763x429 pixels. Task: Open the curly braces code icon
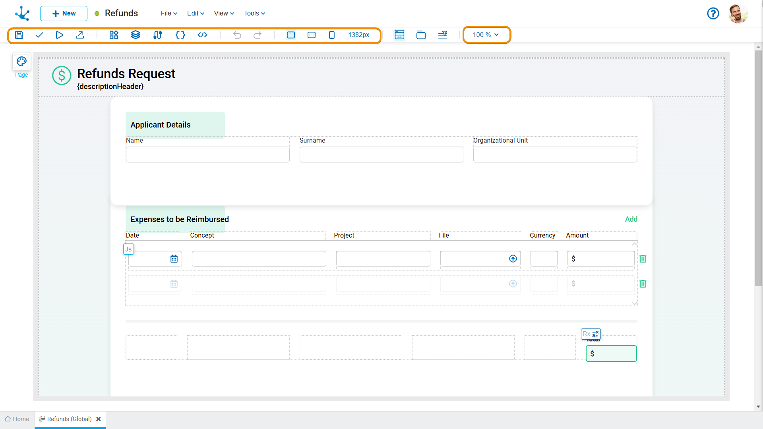pyautogui.click(x=180, y=35)
